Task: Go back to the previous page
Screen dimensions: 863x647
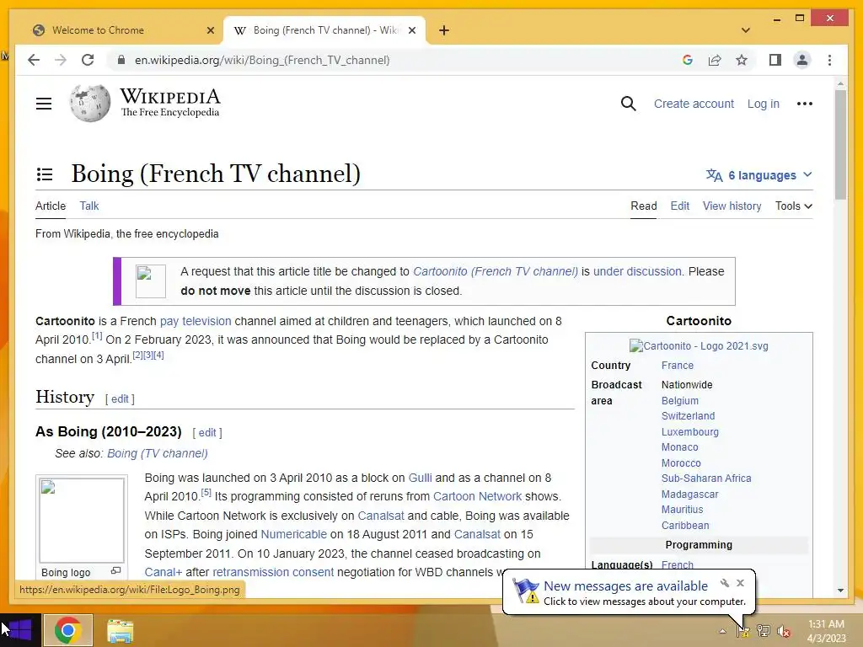Action: click(34, 60)
